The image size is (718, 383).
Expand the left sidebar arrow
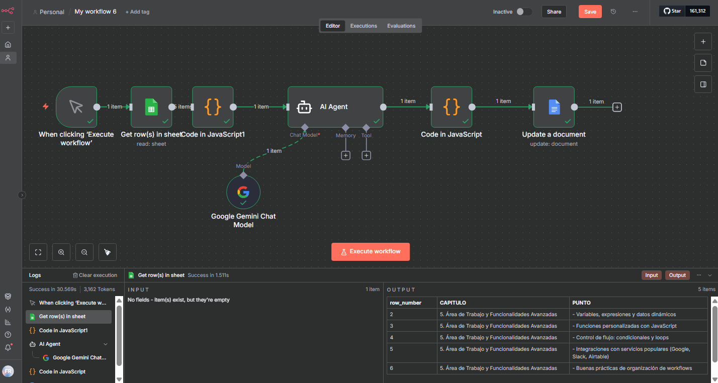(x=22, y=195)
